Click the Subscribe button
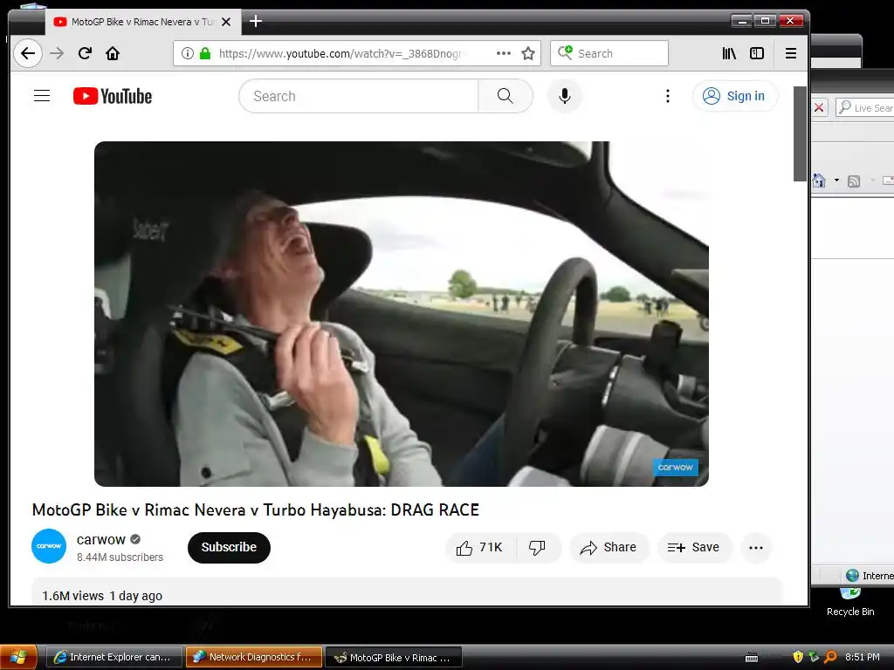This screenshot has height=670, width=894. click(230, 548)
